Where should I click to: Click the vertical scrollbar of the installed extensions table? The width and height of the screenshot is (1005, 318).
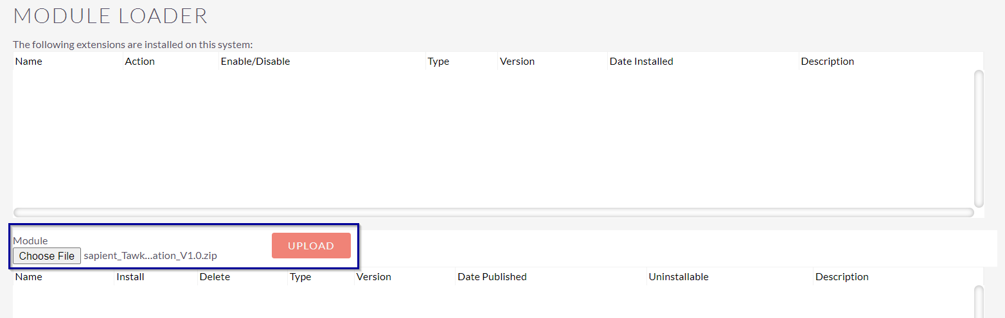point(979,137)
